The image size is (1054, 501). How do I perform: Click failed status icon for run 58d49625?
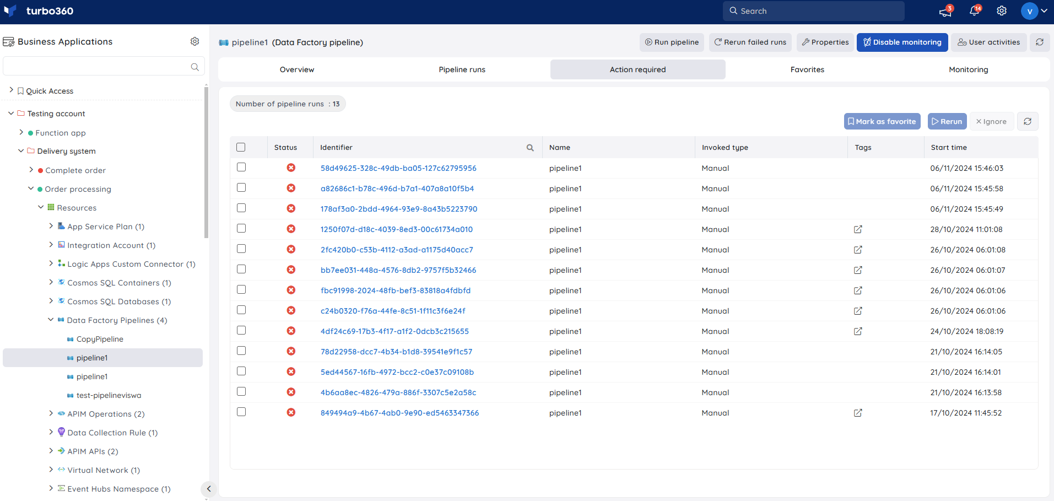pyautogui.click(x=291, y=168)
